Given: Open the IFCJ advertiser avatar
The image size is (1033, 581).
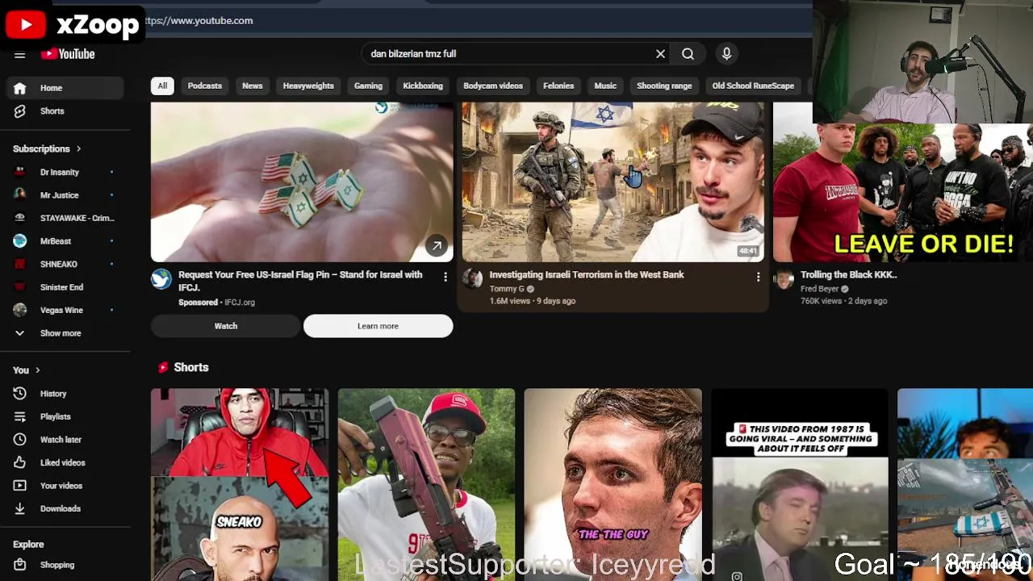Looking at the screenshot, I should (x=161, y=279).
